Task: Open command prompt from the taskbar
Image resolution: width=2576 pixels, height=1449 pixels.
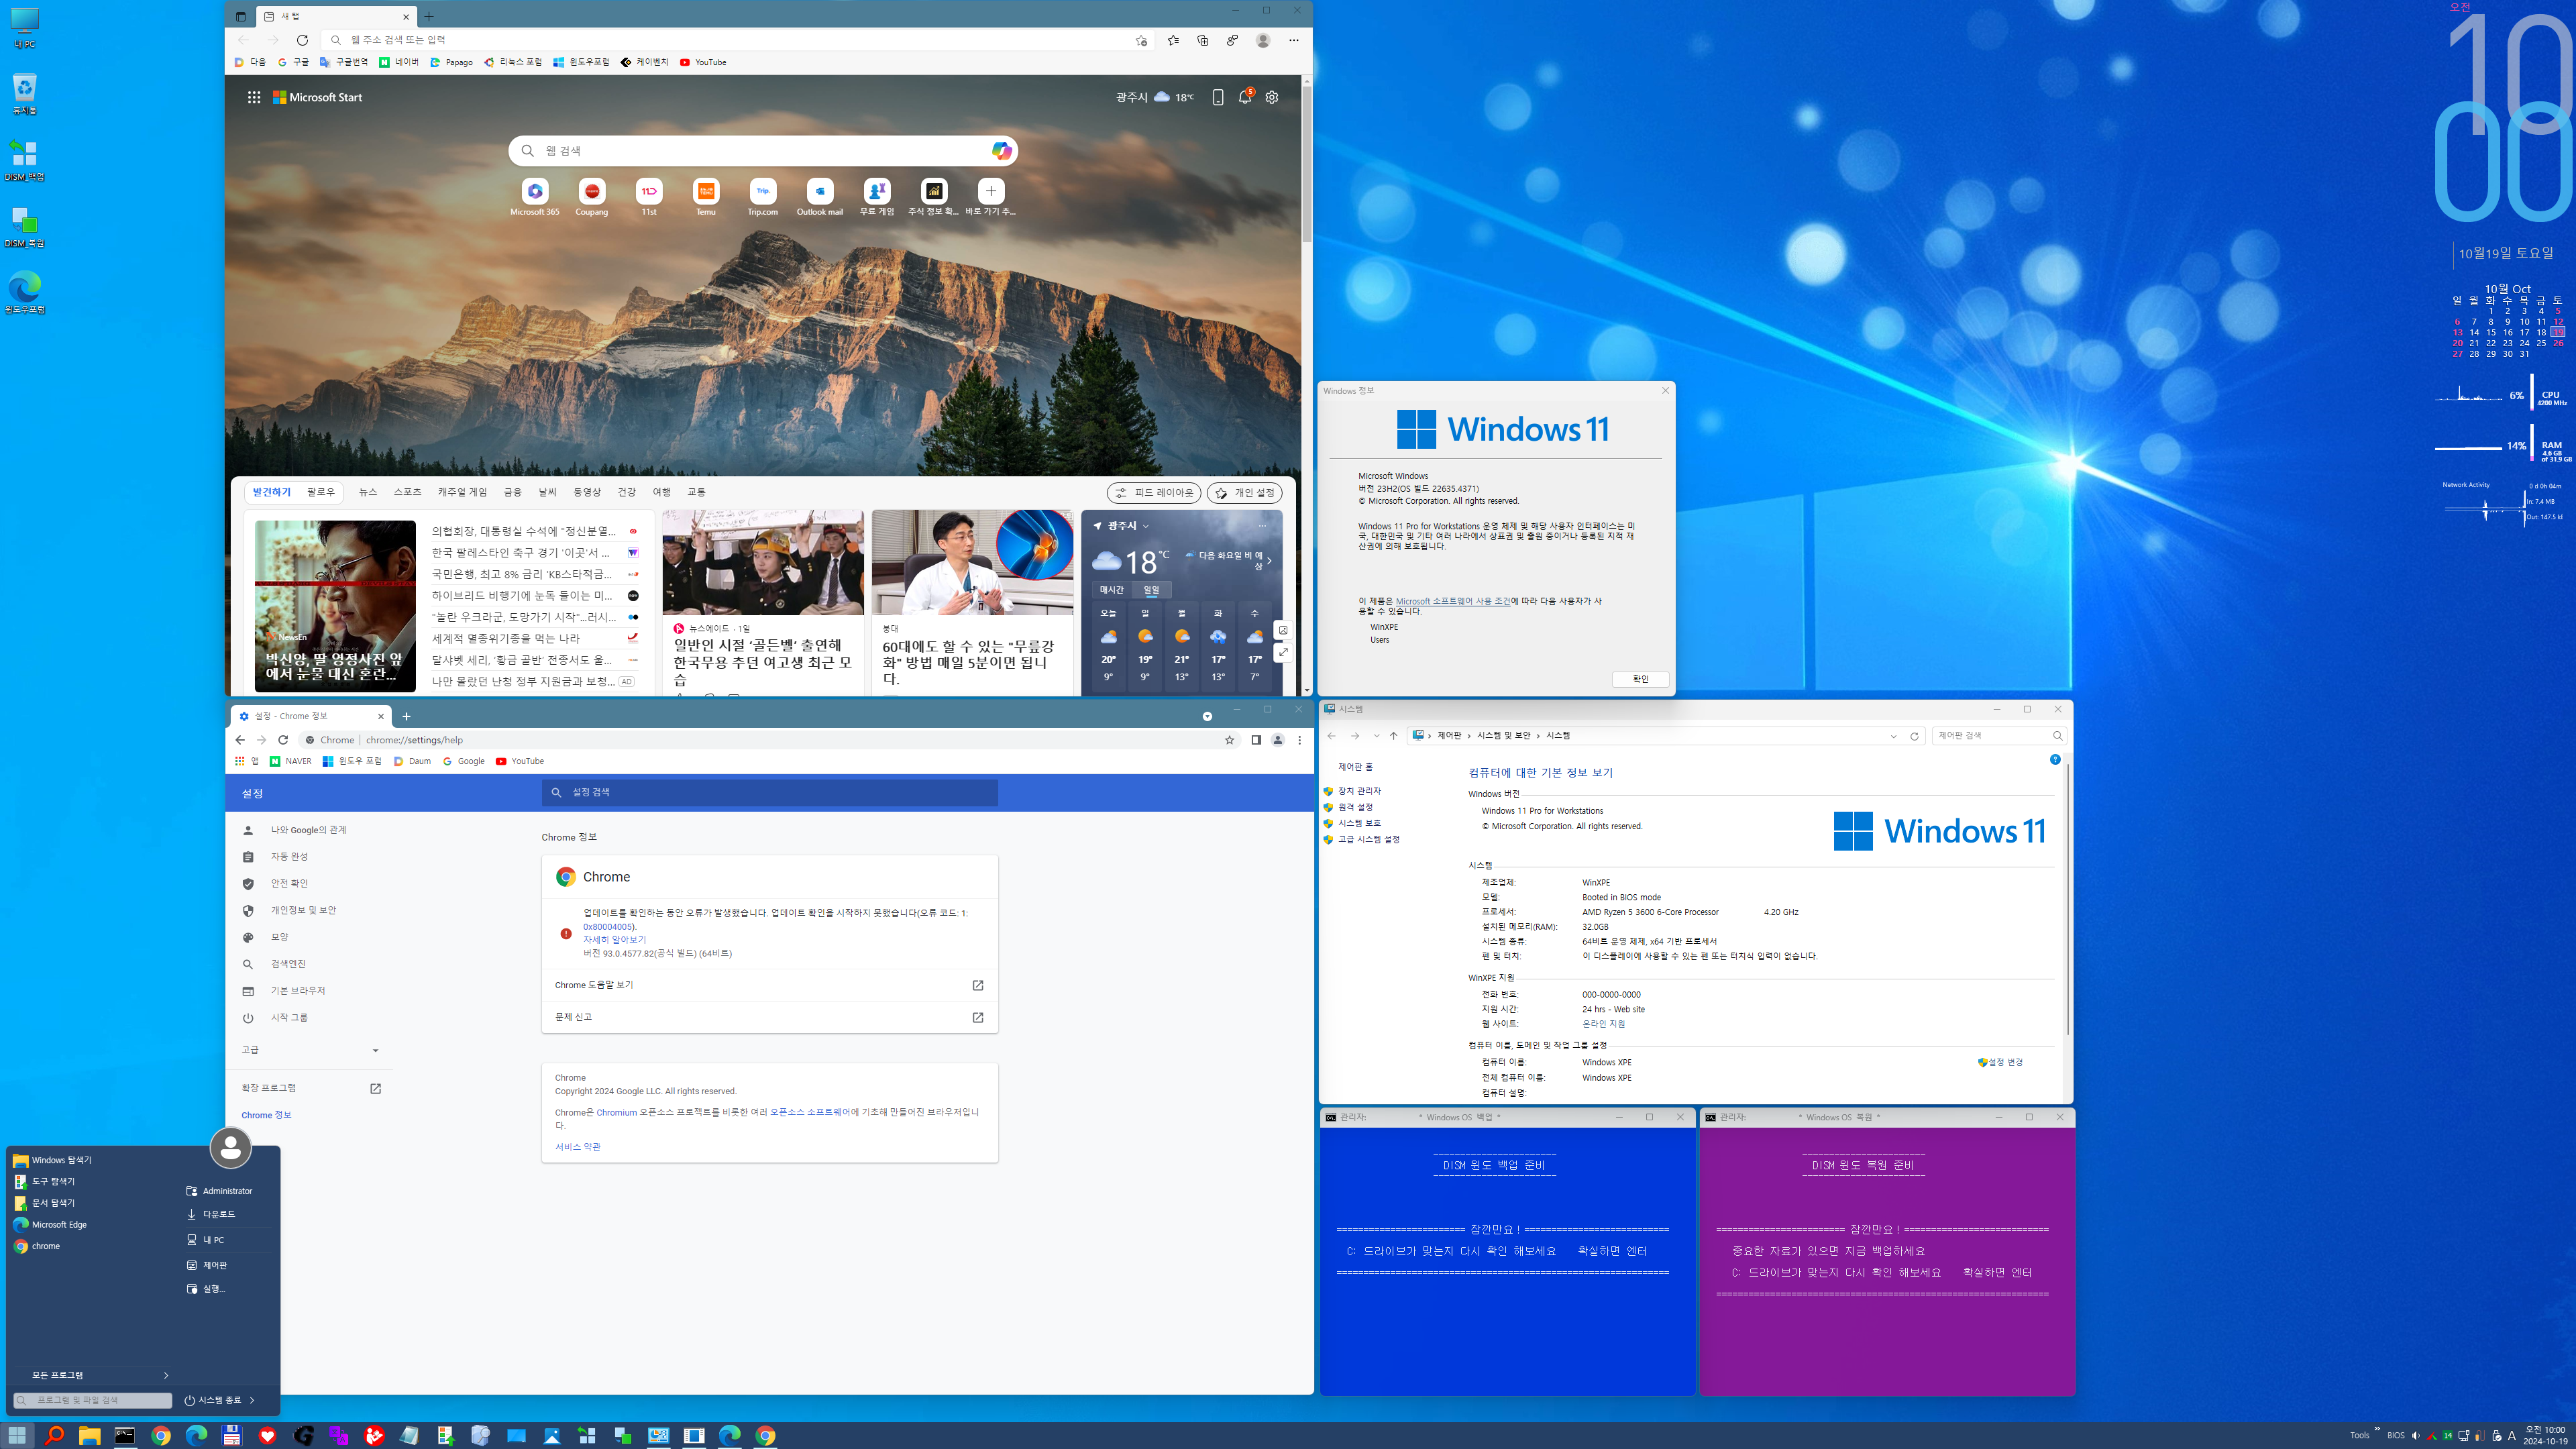Action: [x=125, y=1436]
